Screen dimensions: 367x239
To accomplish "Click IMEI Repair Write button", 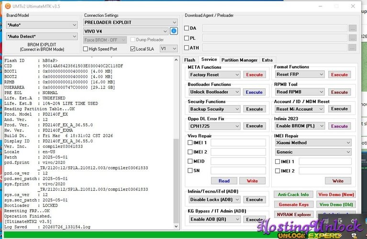I will (338, 181).
